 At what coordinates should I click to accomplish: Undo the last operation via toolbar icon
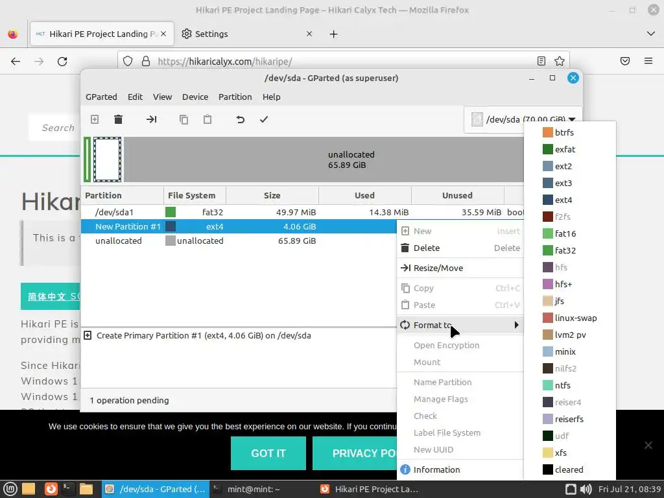240,119
